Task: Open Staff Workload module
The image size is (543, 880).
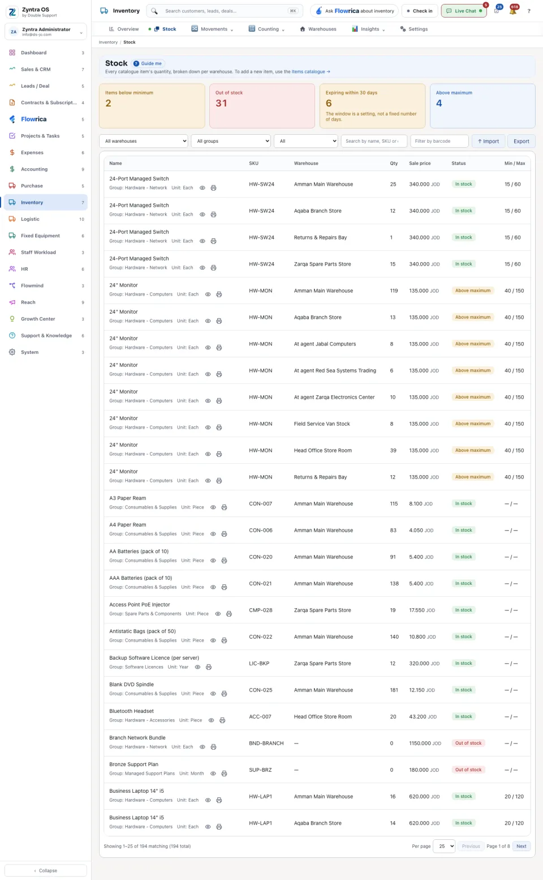Action: click(46, 253)
